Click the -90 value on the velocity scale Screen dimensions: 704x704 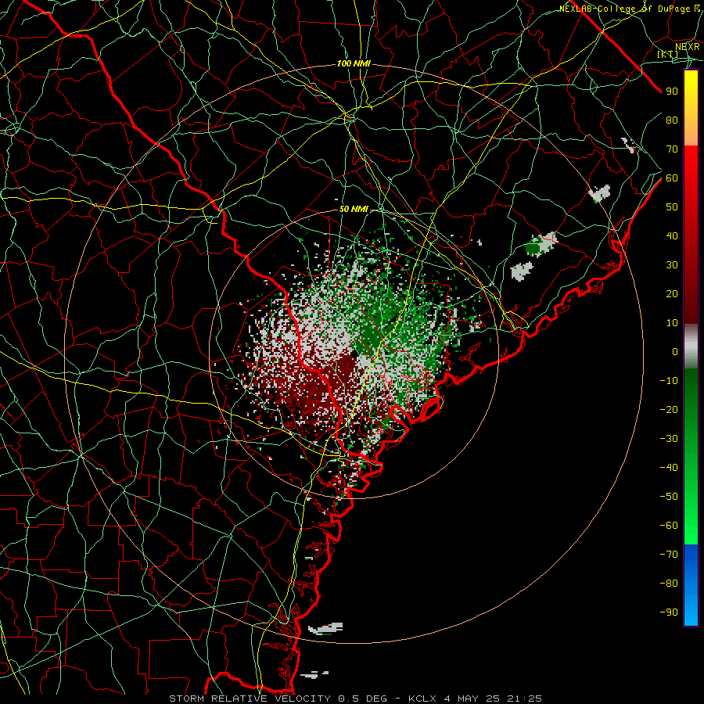tap(669, 612)
